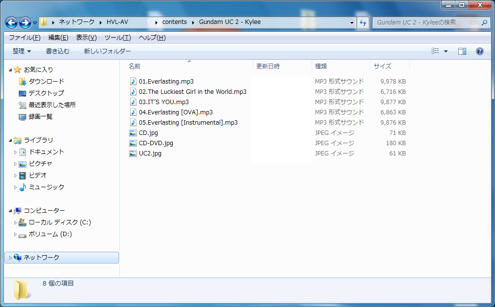Viewport: 495px width, 307px height.
Task: Open ダウンロード in favorites
Action: coord(46,82)
